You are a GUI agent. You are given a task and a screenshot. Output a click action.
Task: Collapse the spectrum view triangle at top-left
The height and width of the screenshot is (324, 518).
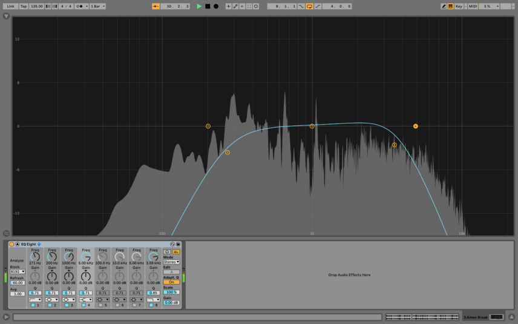click(x=6, y=16)
